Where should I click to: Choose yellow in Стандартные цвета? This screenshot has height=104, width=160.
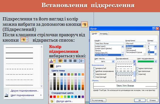point(62,97)
